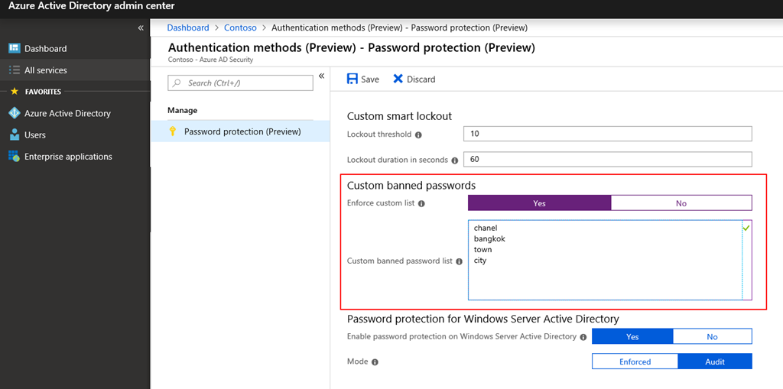The height and width of the screenshot is (389, 783).
Task: Collapse the left sidebar with double chevron
Action: click(x=141, y=28)
